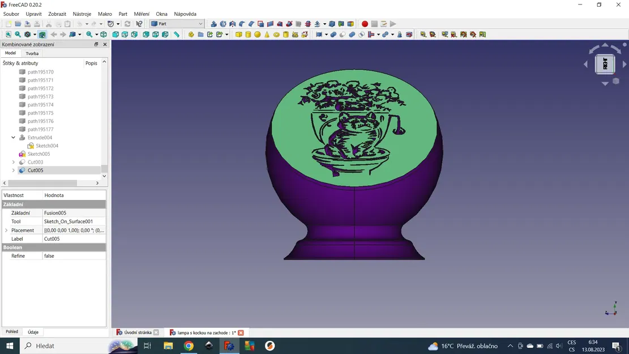
Task: Create a Cylinder primitive
Action: pyautogui.click(x=249, y=35)
